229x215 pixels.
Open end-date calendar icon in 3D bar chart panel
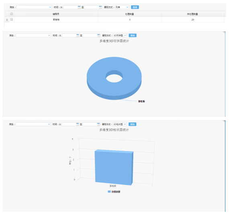[98, 124]
